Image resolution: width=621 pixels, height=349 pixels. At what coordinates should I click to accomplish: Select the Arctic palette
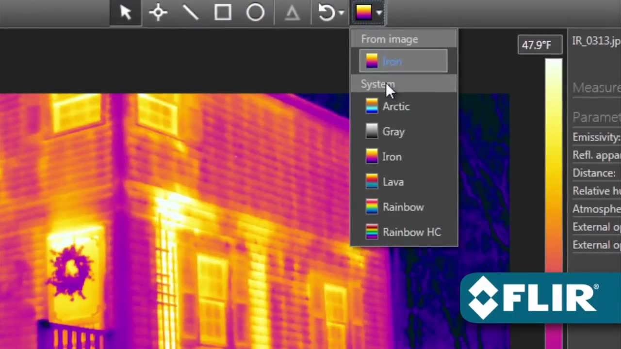click(396, 107)
